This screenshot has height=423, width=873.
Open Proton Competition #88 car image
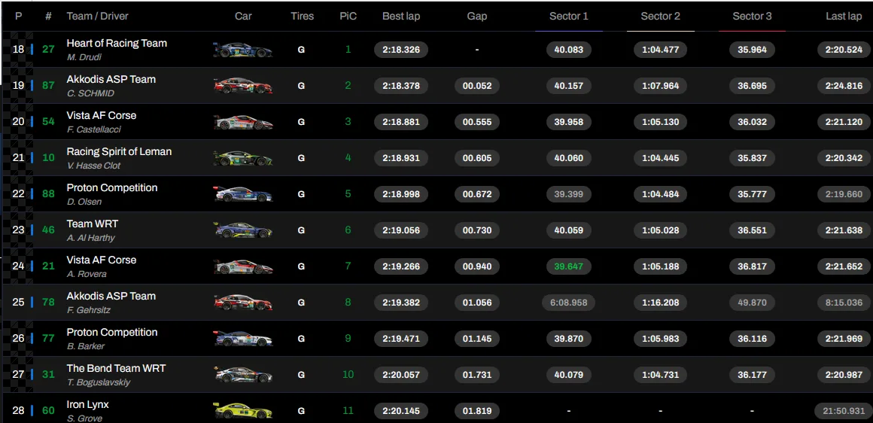(242, 194)
